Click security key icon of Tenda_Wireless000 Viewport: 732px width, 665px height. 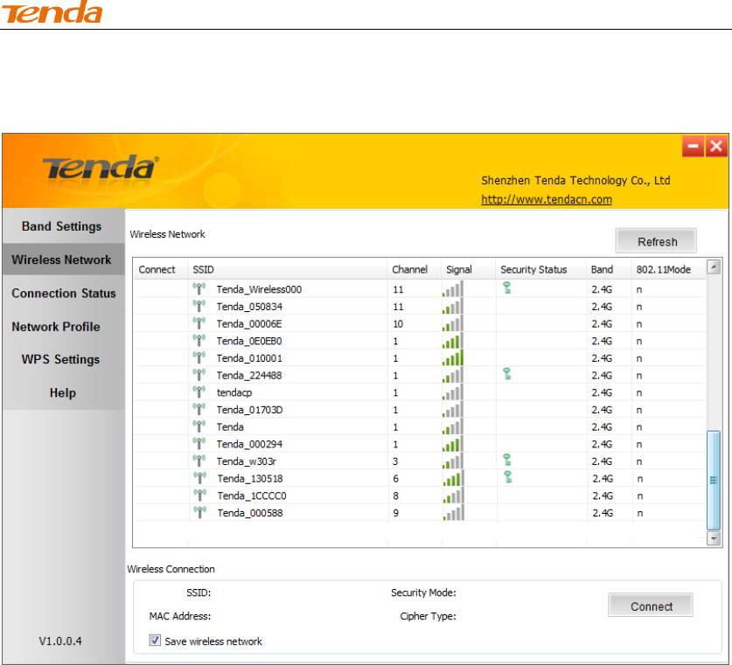(507, 287)
